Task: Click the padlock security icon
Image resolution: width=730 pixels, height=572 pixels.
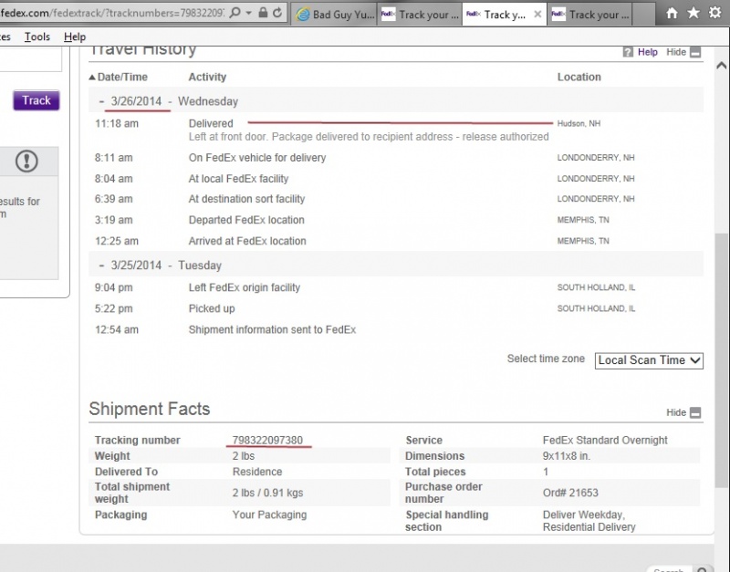Action: tap(263, 13)
